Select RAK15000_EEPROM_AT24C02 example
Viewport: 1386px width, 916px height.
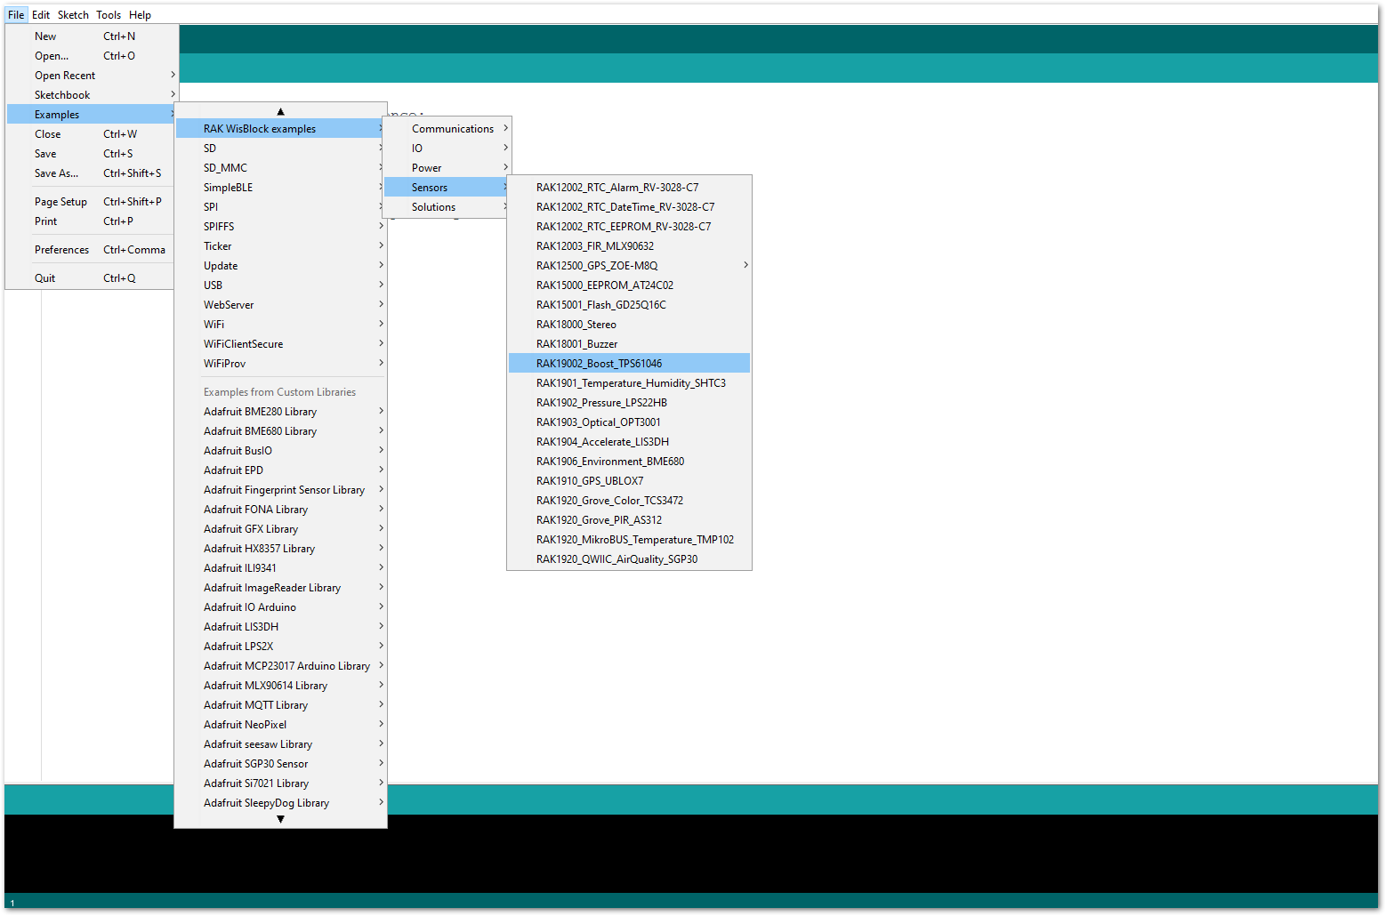click(x=629, y=285)
